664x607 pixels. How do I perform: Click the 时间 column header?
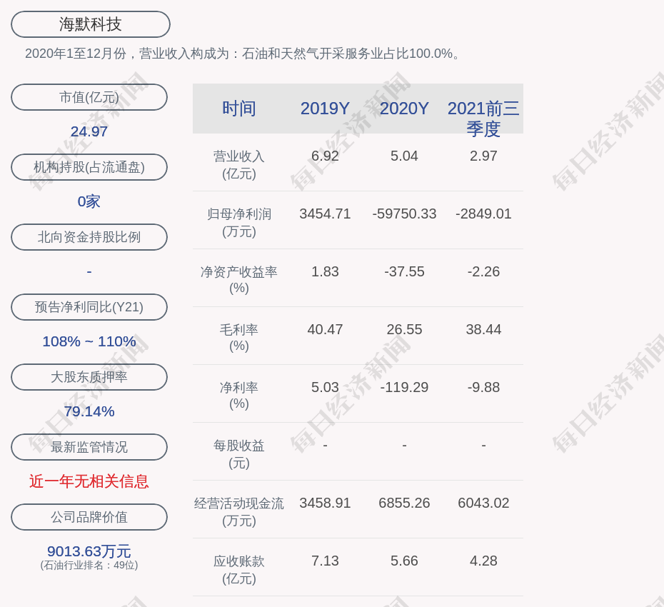[x=239, y=109]
